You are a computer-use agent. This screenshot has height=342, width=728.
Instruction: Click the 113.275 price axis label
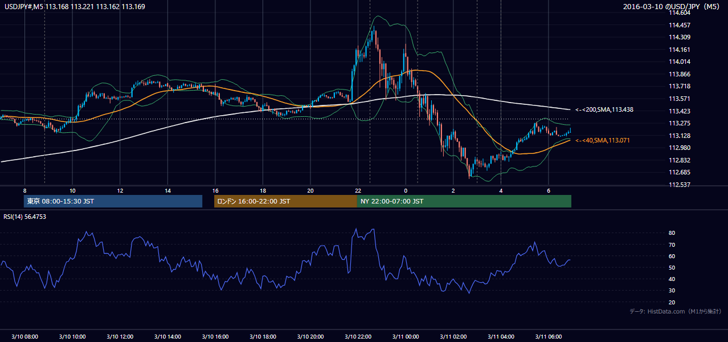[x=680, y=123]
